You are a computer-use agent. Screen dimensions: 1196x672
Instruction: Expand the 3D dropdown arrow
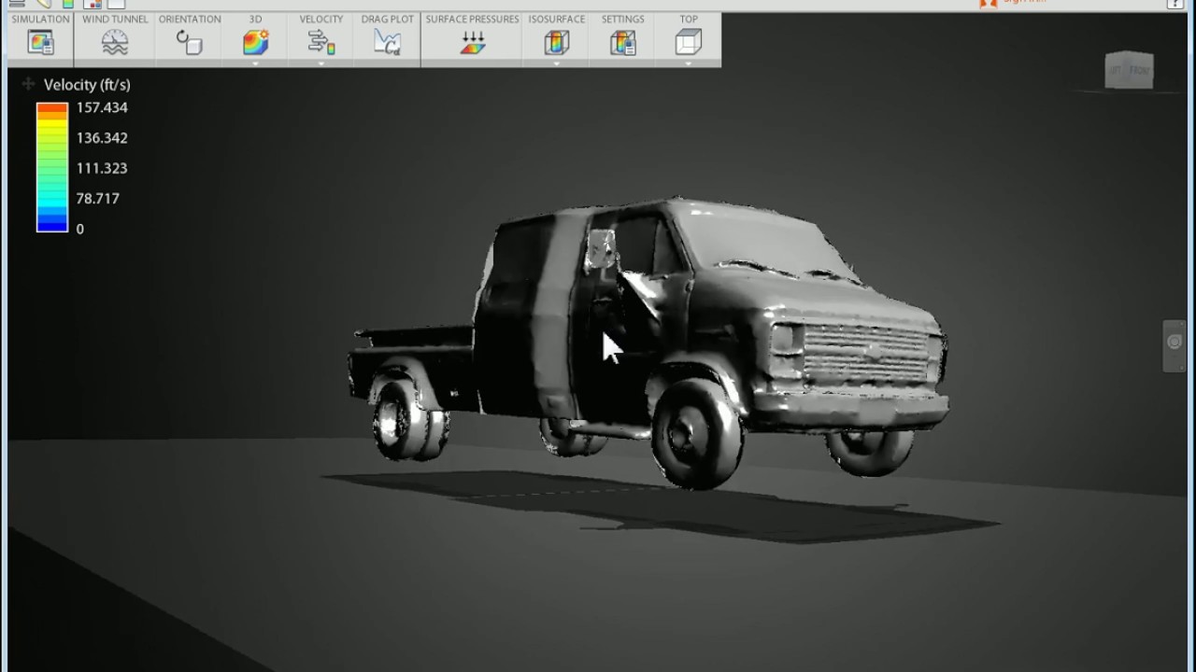coord(255,63)
